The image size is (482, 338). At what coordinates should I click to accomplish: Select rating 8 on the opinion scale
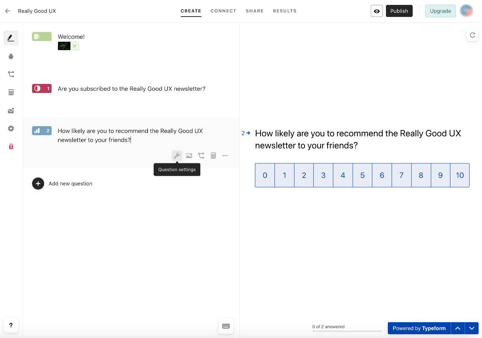coord(421,175)
